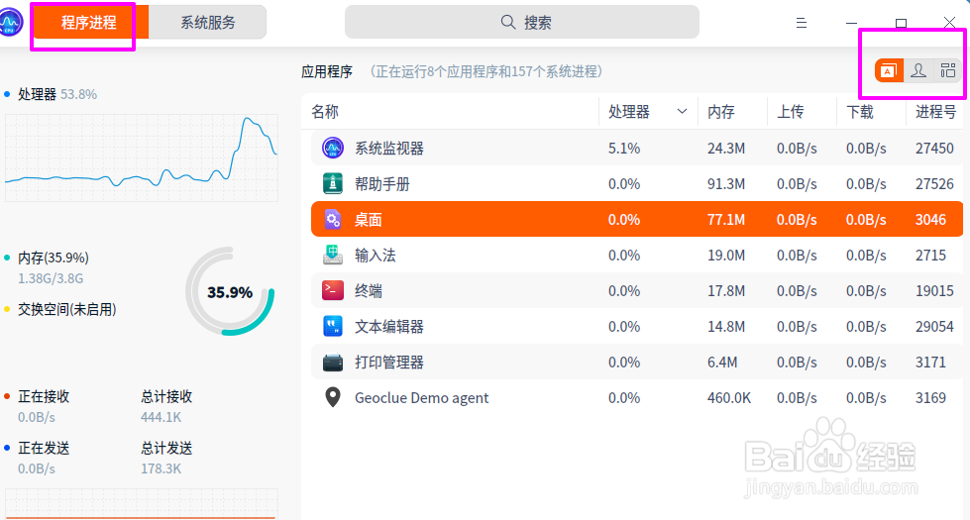Toggle sort arrow on 处理器 column
The width and height of the screenshot is (970, 520).
coord(682,111)
